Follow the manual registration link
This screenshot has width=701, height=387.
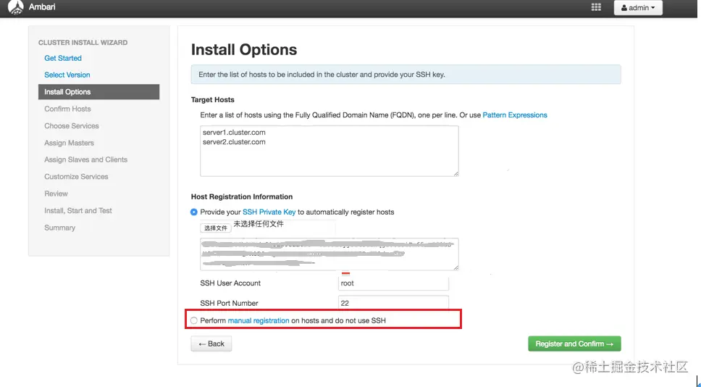point(259,320)
